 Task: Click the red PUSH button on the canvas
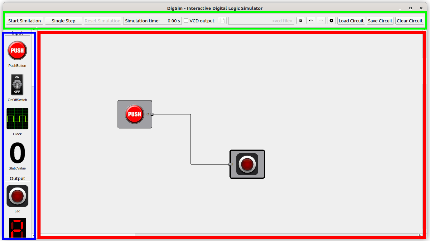[134, 114]
